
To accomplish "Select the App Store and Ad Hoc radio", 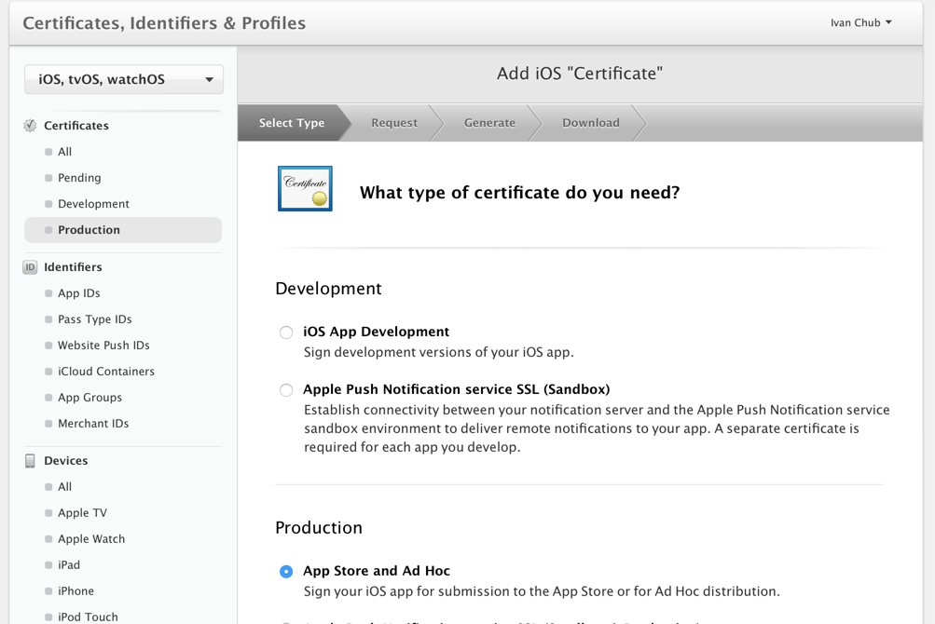I will click(286, 572).
